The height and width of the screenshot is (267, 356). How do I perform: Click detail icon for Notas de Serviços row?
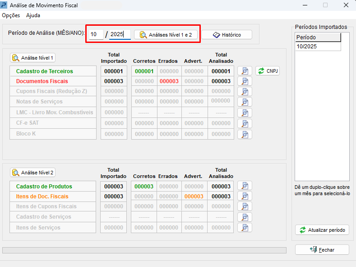tap(245, 102)
